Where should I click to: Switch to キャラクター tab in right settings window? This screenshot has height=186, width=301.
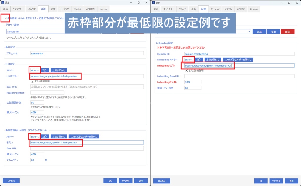168,9
